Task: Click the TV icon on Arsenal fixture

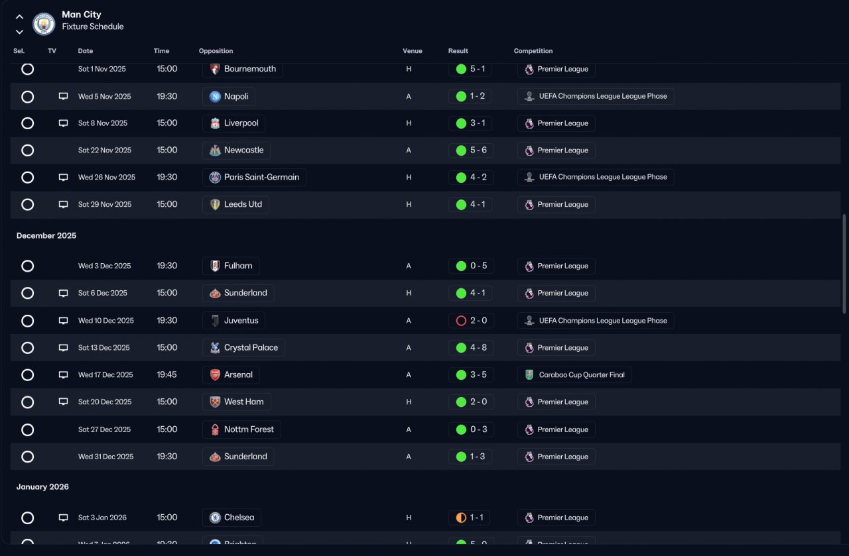Action: [x=63, y=374]
